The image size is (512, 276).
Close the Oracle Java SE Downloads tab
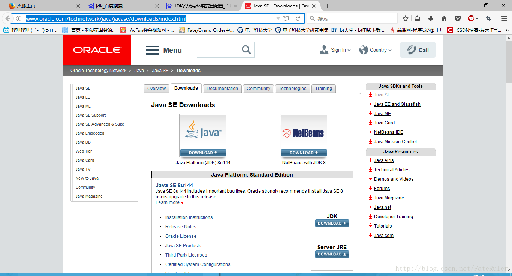click(314, 6)
